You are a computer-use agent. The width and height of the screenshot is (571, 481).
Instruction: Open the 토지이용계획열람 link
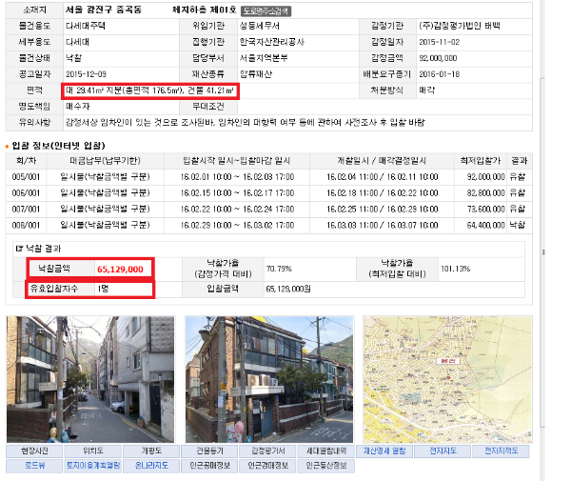[93, 466]
